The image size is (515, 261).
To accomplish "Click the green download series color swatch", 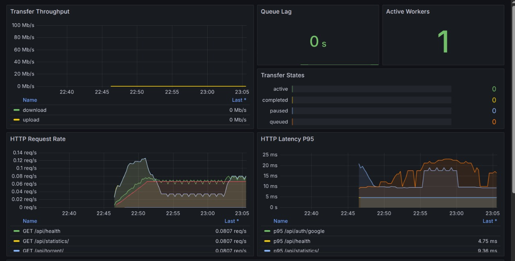I will [x=16, y=110].
